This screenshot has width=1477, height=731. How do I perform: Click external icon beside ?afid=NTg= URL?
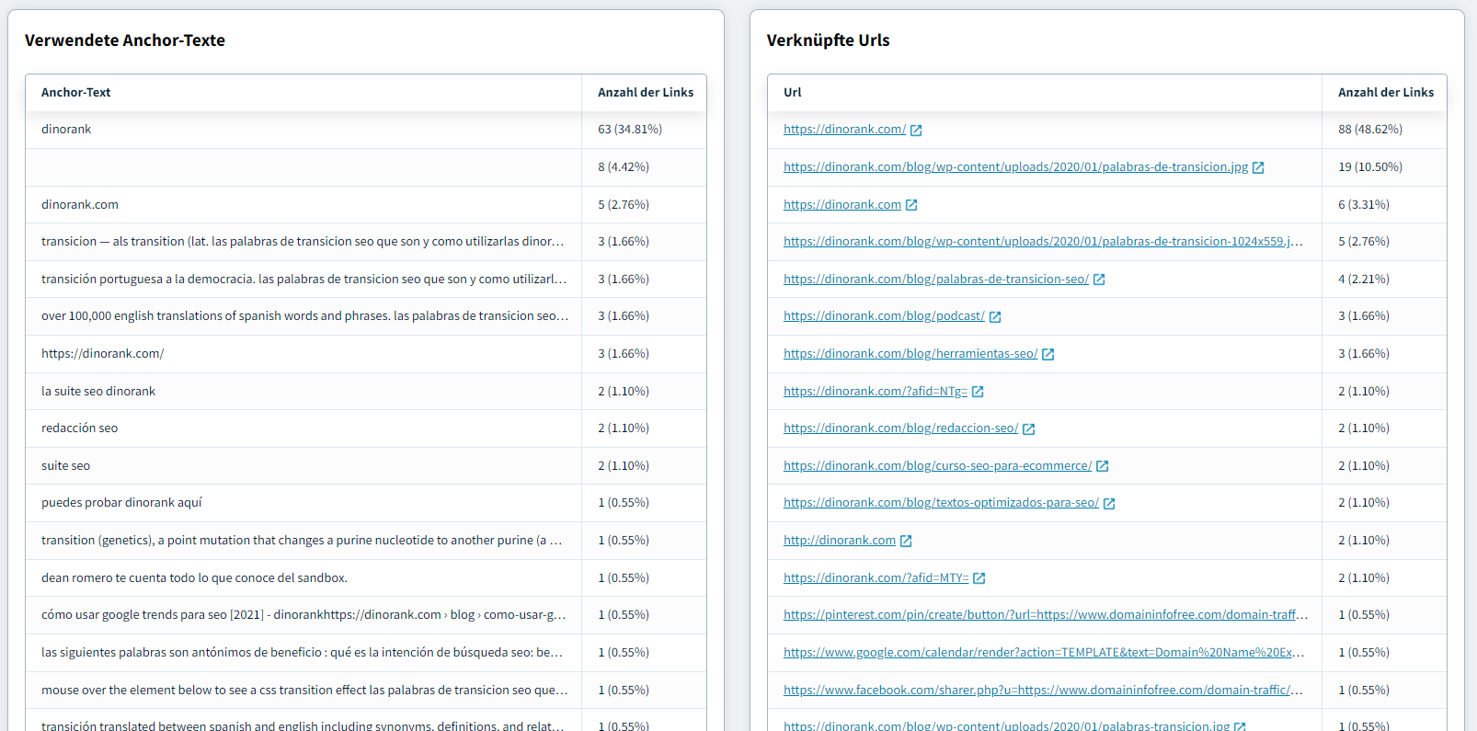[x=978, y=392]
